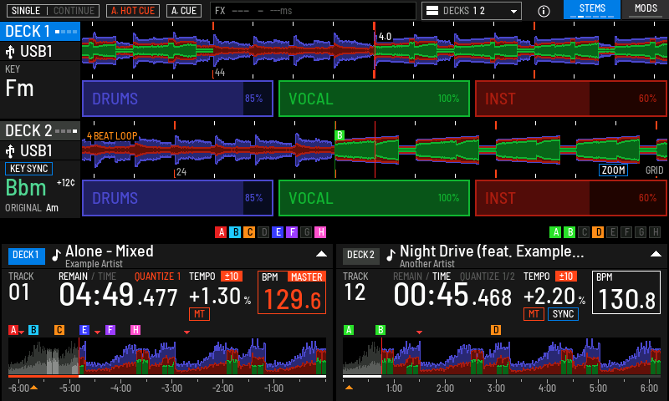Image resolution: width=669 pixels, height=401 pixels.
Task: Change Deck 1 QUANTIZE 1 setting
Action: click(157, 277)
